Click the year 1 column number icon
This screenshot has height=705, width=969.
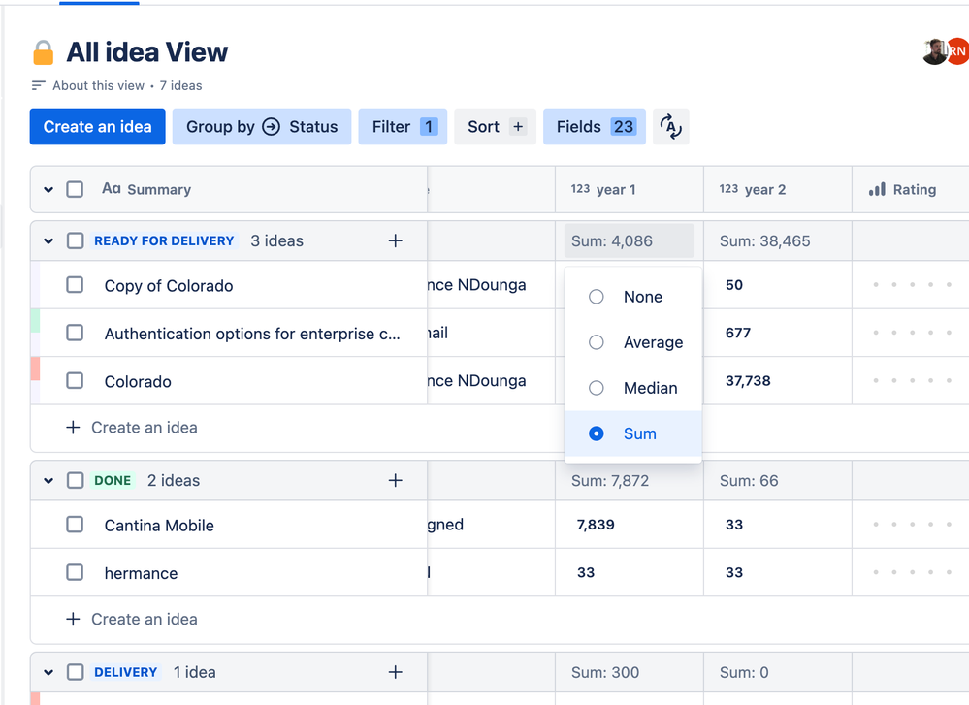pyautogui.click(x=580, y=189)
